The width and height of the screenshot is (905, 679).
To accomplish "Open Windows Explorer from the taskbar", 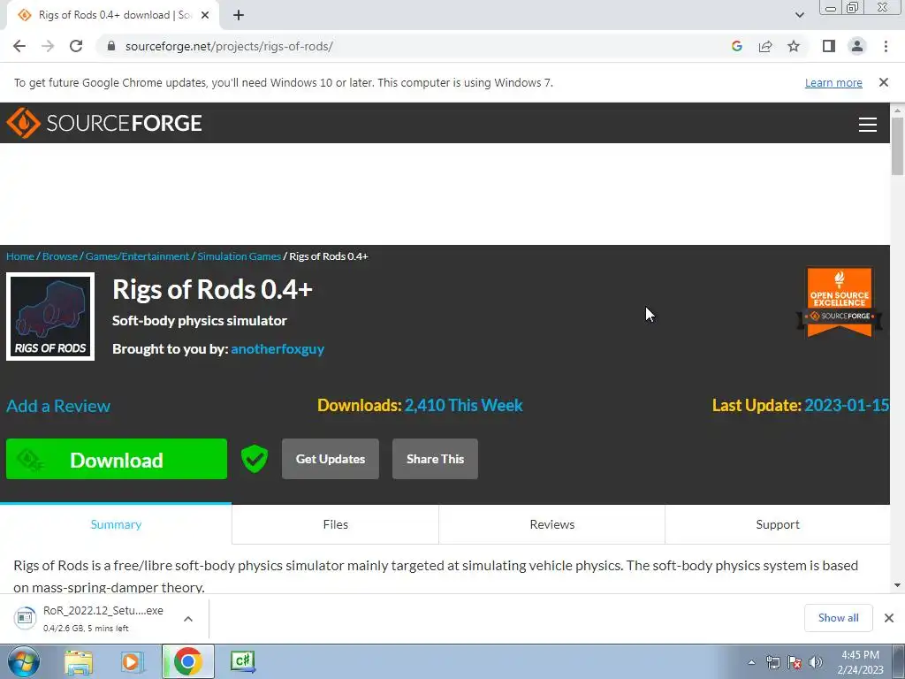I will [79, 662].
